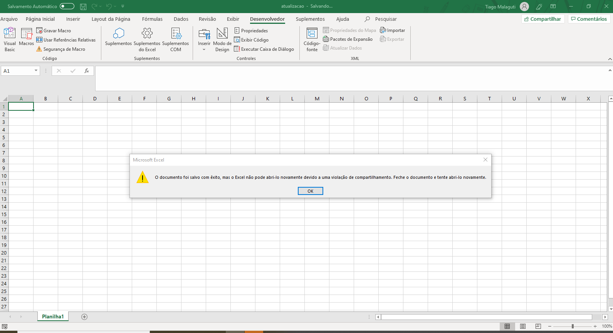Switch to the Dados tab
Screen dimensions: 613x333
(x=181, y=19)
